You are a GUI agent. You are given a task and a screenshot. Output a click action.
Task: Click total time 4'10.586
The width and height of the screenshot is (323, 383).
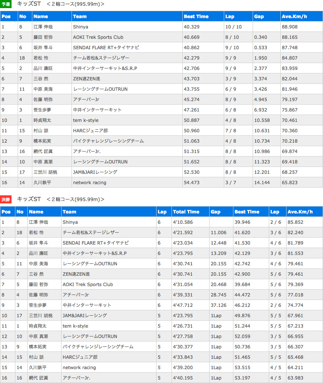pyautogui.click(x=183, y=222)
